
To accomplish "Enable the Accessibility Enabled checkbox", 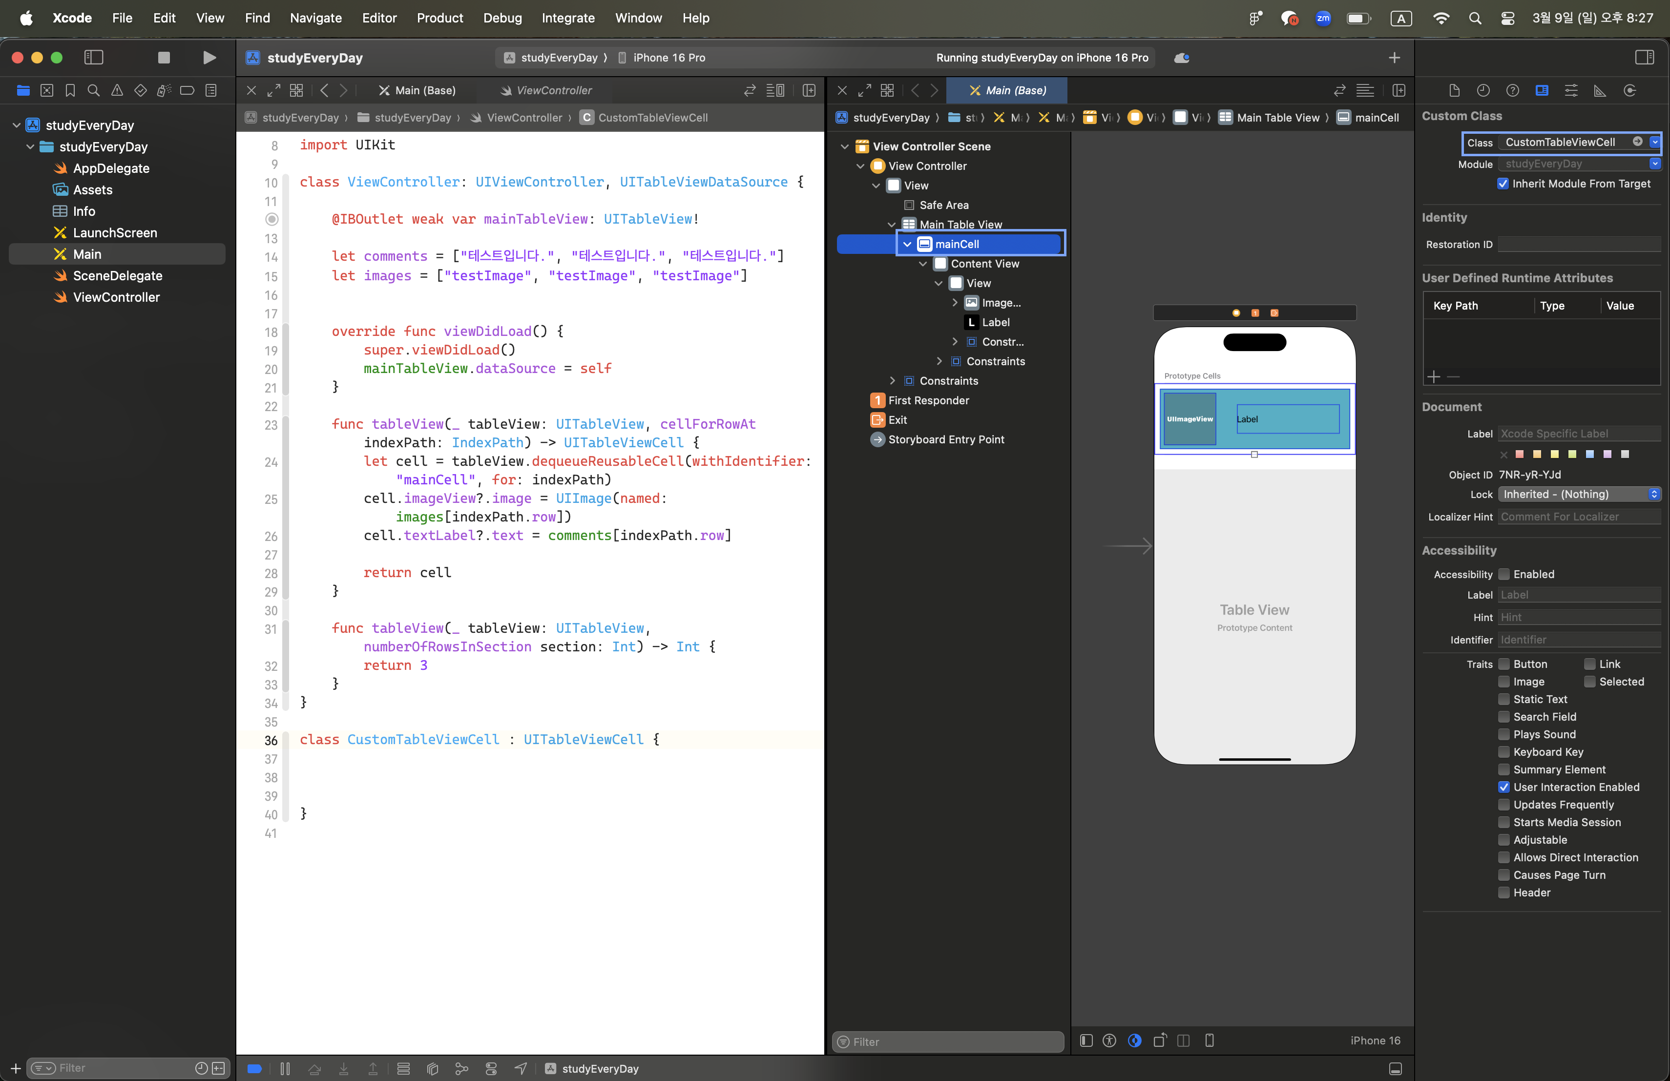I will click(1503, 574).
